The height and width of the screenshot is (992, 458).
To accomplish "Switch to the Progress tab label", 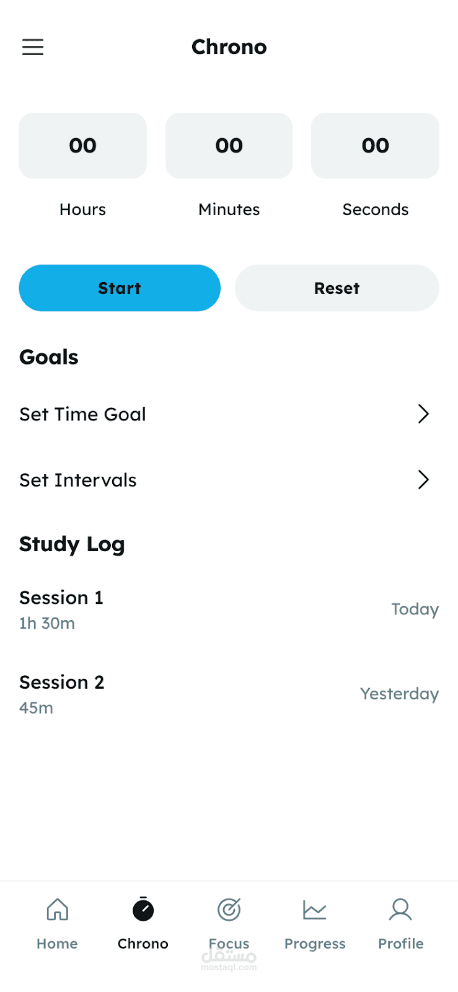I will click(x=315, y=944).
